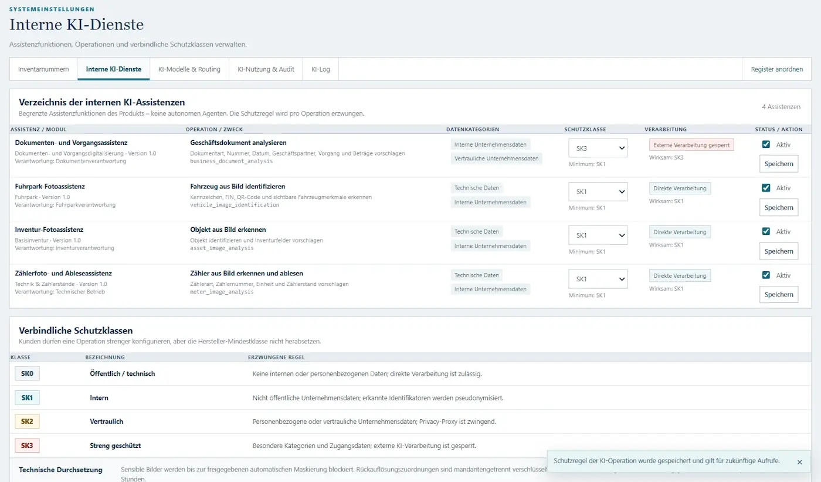This screenshot has height=482, width=821.
Task: Toggle Aktiv checkbox for Inventur-Fotoassistenz
Action: coord(766,231)
